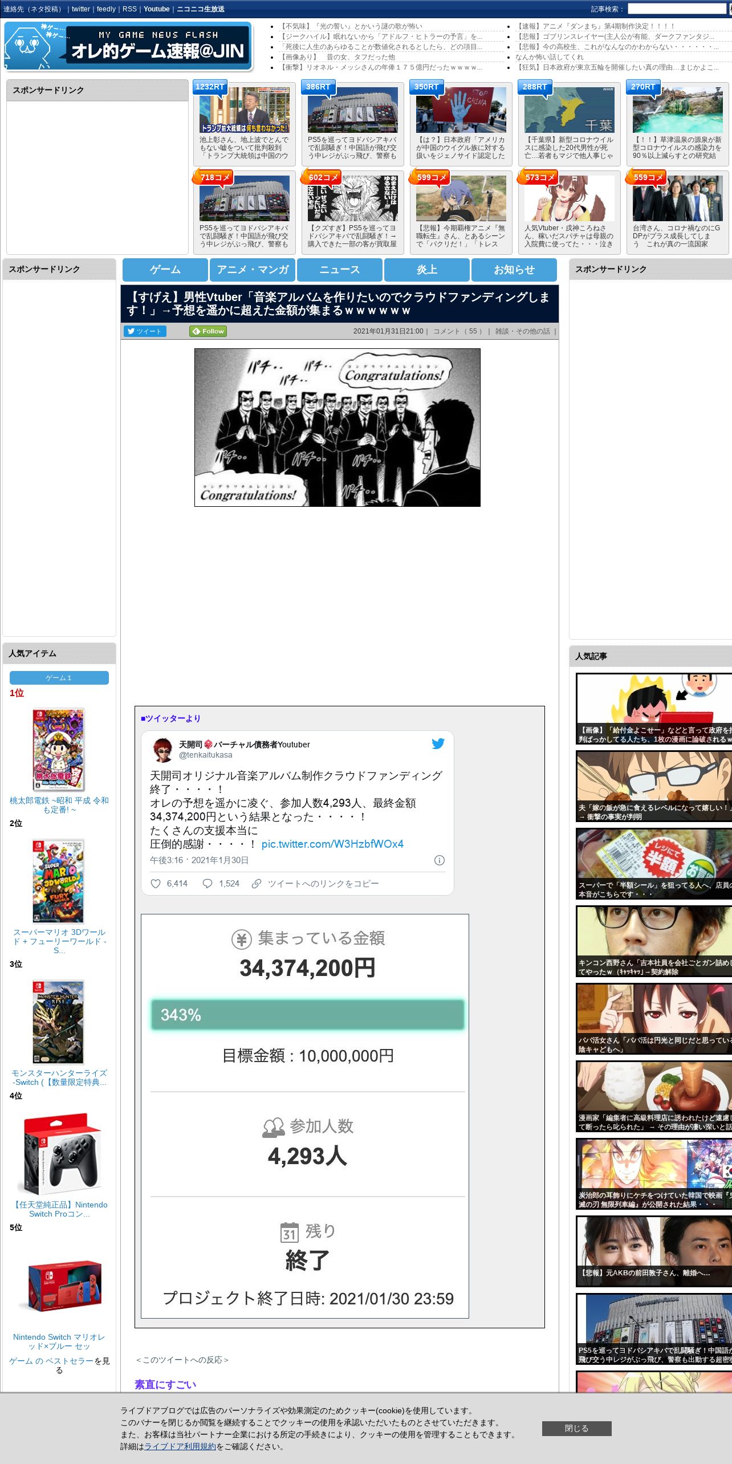Open the 602コメ manga panel article thumbnail
This screenshot has width=732, height=1464.
[x=352, y=198]
